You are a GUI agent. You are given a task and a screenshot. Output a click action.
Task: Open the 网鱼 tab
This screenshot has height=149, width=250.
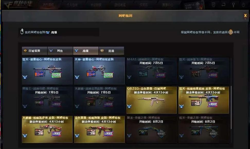[60, 51]
